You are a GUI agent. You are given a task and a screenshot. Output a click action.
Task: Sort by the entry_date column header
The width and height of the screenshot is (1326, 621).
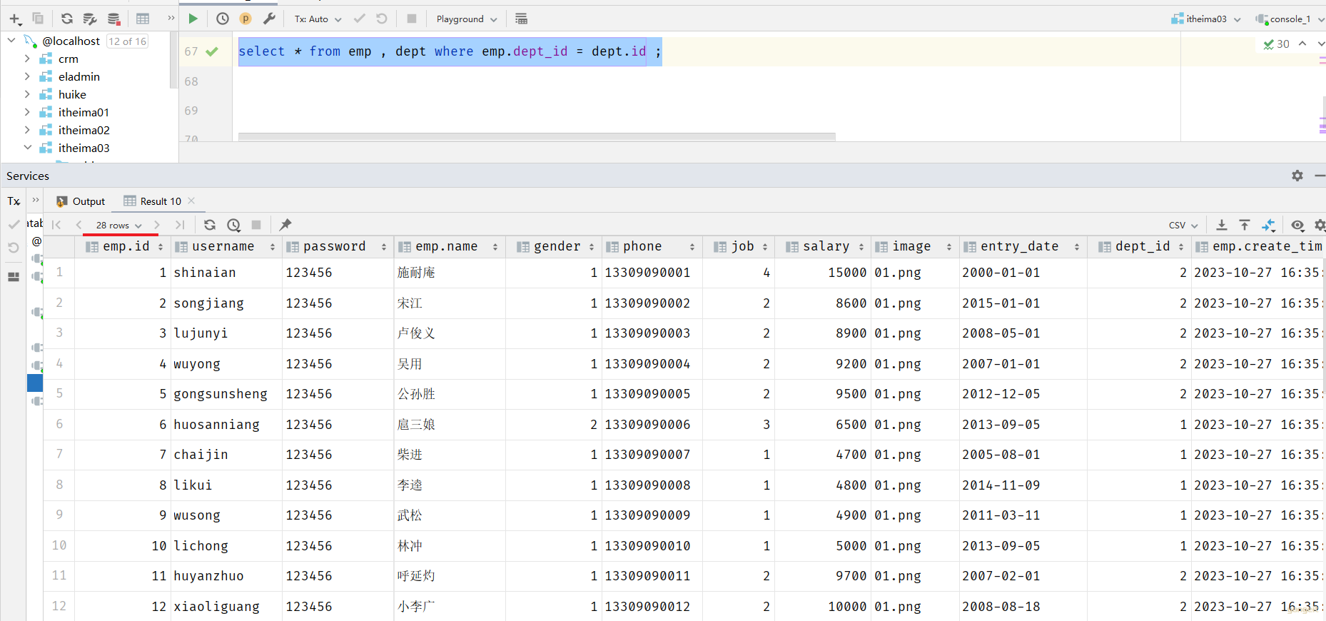[x=1023, y=247]
